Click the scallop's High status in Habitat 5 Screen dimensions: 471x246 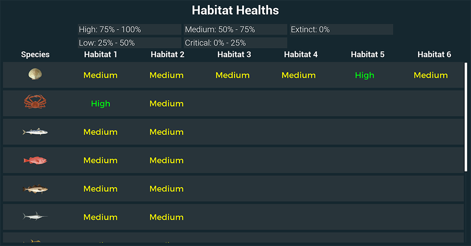[x=365, y=75]
